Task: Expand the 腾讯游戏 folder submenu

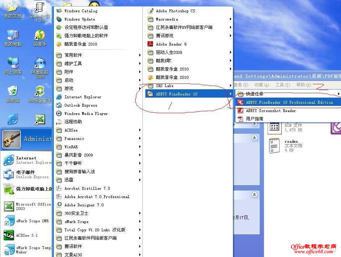Action: coord(189,36)
